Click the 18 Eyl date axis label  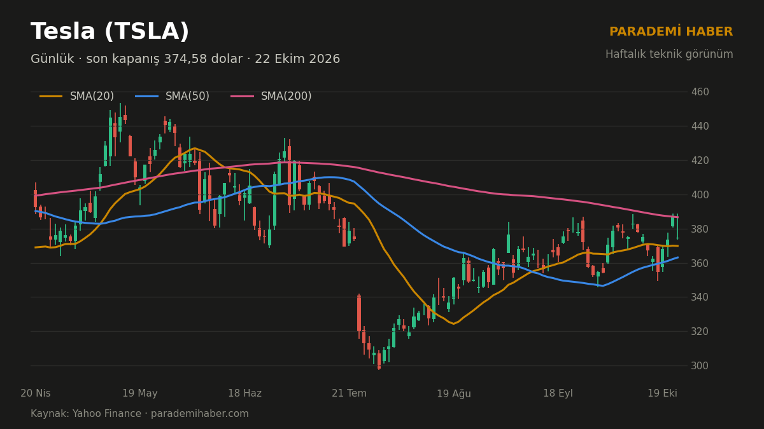pos(558,393)
